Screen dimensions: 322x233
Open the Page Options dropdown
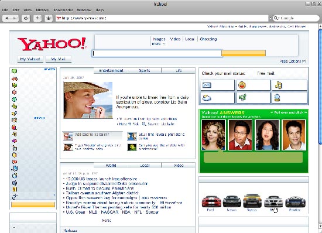coord(293,61)
